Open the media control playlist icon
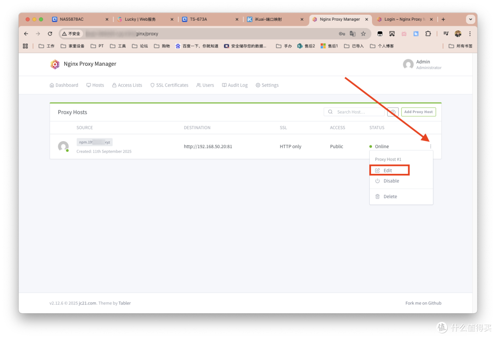The width and height of the screenshot is (496, 338). pyautogui.click(x=446, y=34)
